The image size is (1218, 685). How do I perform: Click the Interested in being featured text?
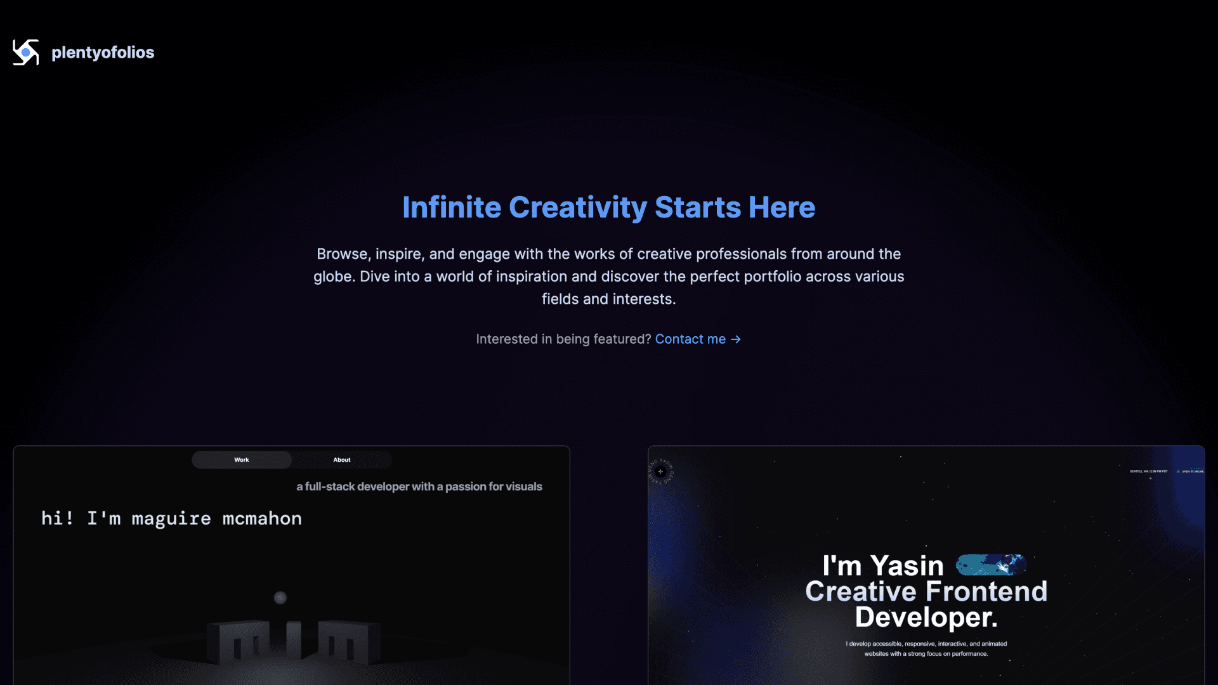563,339
